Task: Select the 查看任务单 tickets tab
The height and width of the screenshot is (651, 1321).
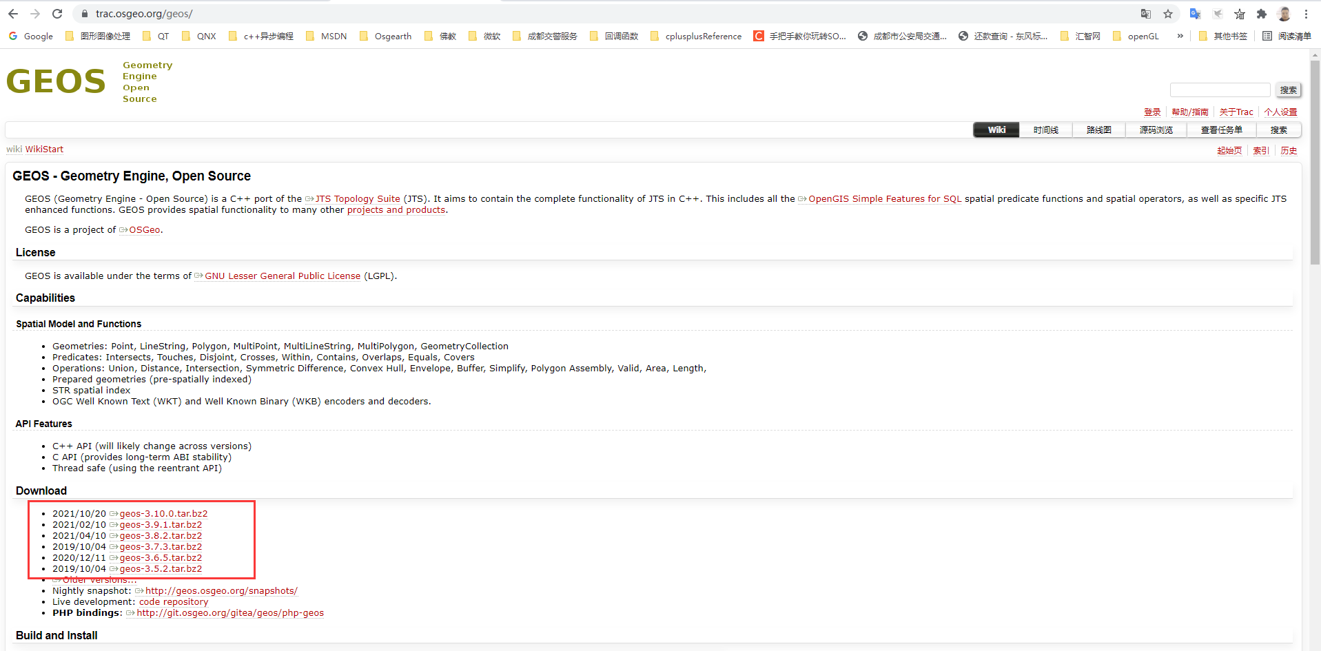Action: pos(1221,130)
